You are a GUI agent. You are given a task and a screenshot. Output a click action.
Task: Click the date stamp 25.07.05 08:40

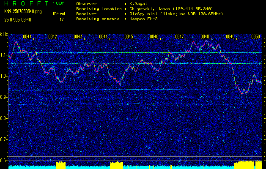(18, 20)
